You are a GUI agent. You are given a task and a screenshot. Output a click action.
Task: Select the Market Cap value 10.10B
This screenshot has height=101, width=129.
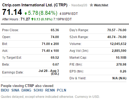click(x=121, y=58)
